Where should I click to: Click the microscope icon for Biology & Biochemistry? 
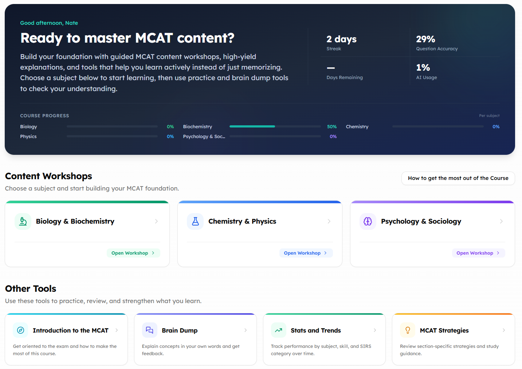tap(23, 221)
